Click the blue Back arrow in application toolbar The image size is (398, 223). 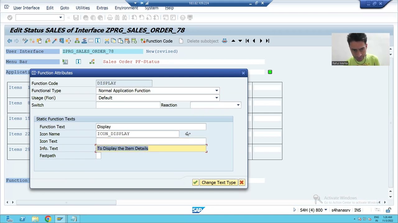10,41
